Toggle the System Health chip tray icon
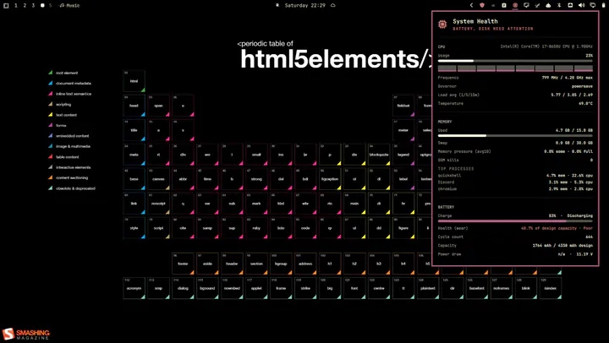The width and height of the screenshot is (609, 343). pos(515,5)
